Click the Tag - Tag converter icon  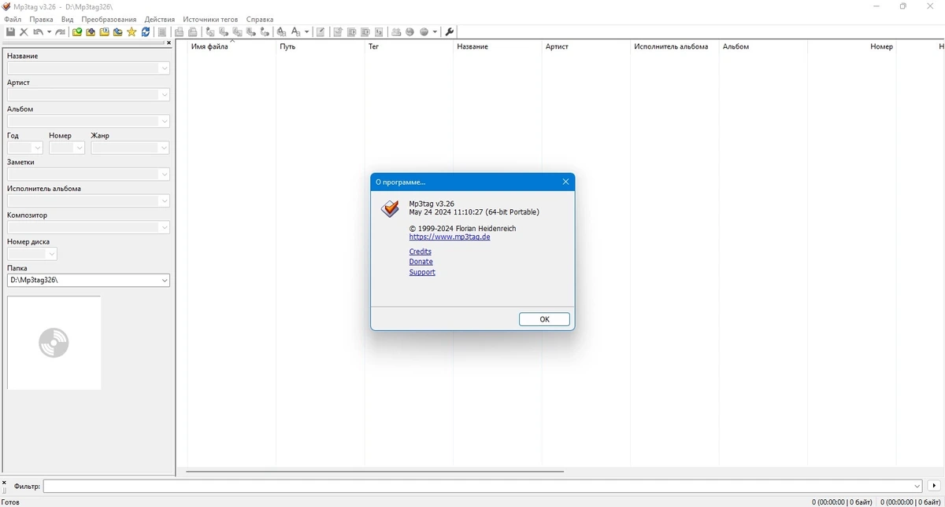click(264, 32)
